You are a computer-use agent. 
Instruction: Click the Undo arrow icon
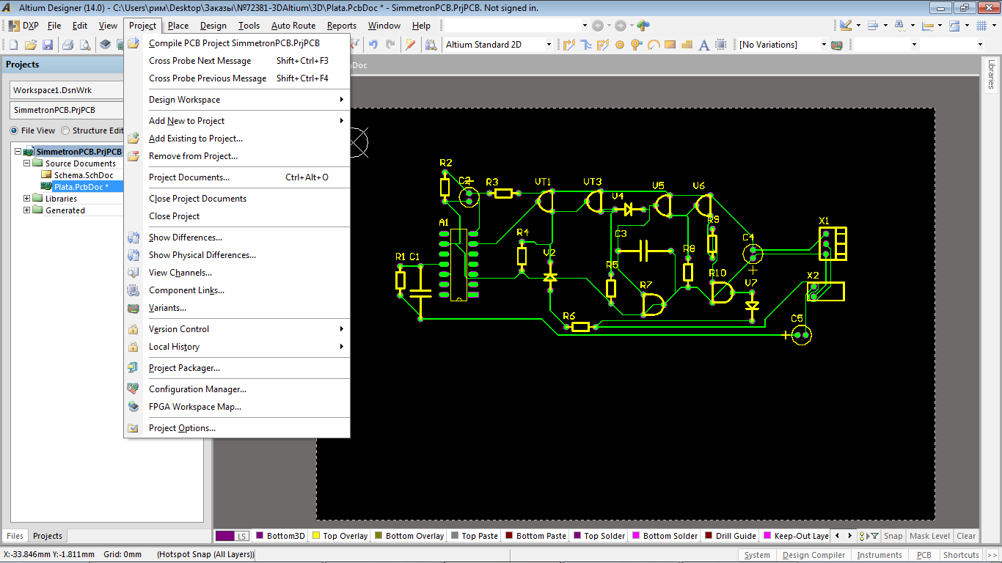coord(373,45)
